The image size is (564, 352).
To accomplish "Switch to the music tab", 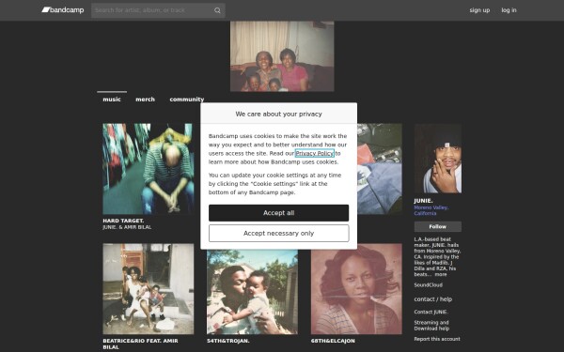I will (x=112, y=99).
